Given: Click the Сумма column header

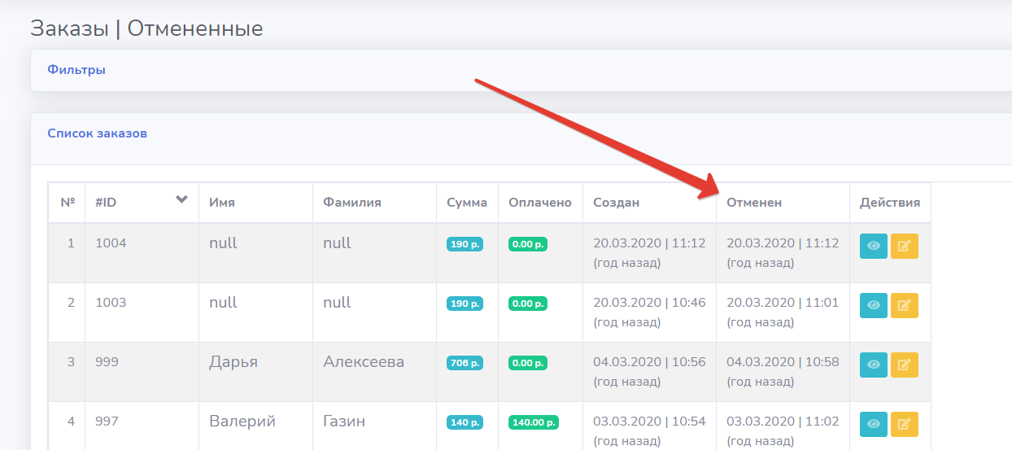Looking at the screenshot, I should click(467, 203).
